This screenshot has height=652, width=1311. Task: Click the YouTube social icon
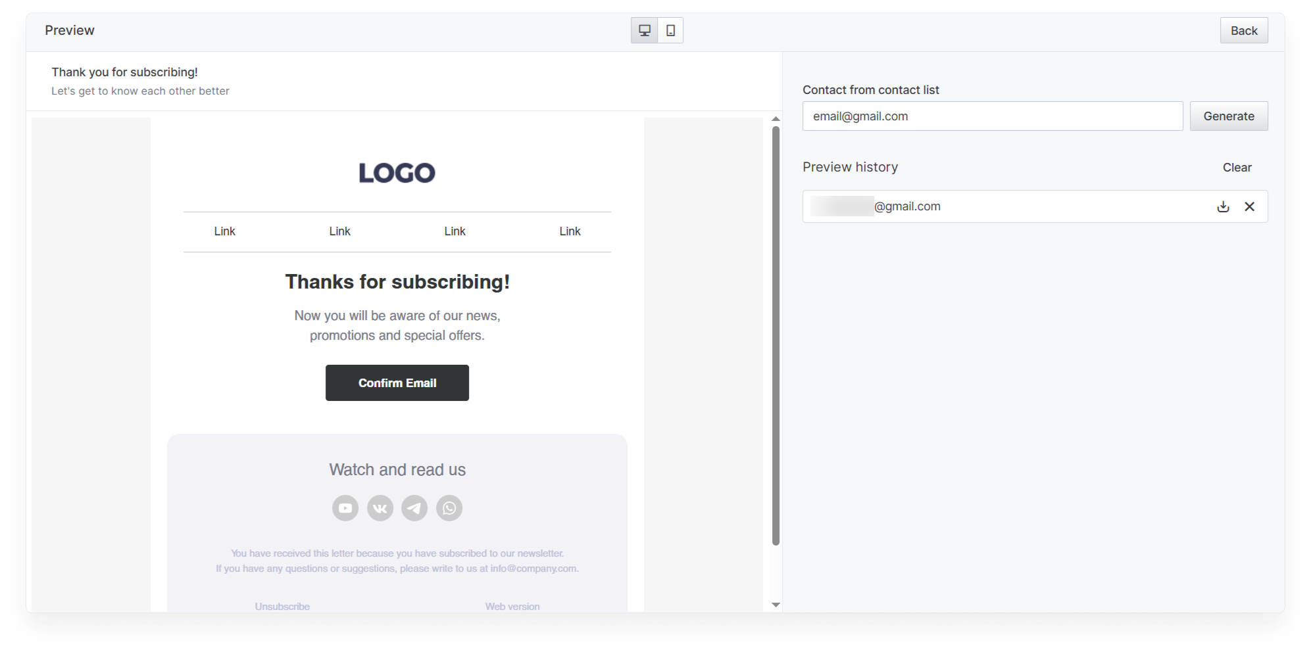point(345,508)
